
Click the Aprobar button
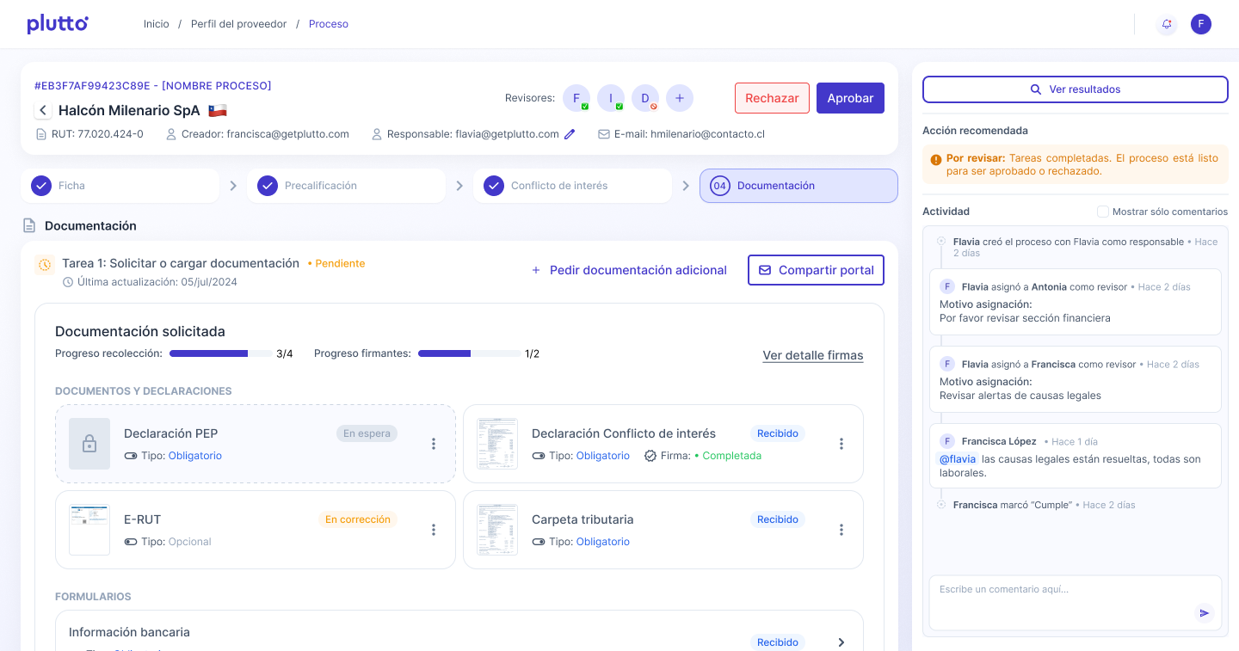pos(850,98)
